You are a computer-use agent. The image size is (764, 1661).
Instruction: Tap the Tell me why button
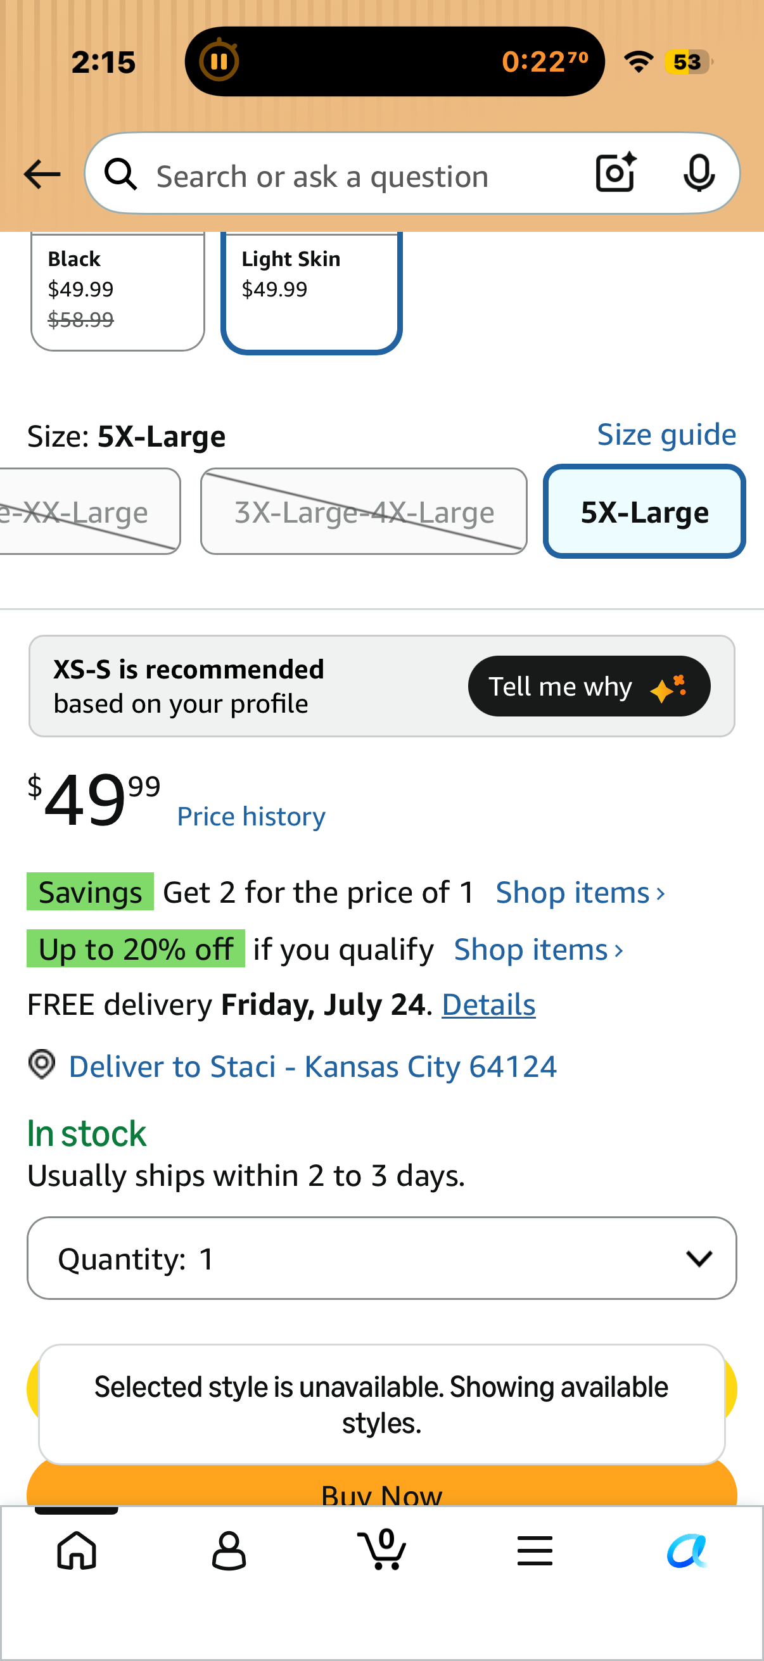coord(589,686)
